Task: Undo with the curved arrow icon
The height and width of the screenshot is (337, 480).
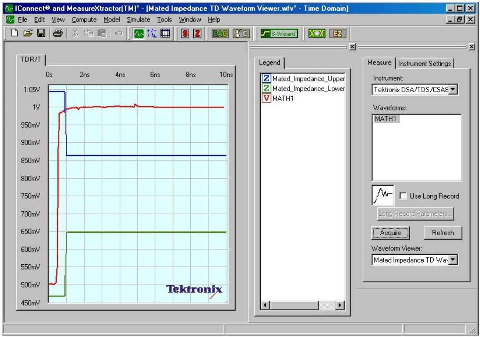Action: (x=118, y=33)
